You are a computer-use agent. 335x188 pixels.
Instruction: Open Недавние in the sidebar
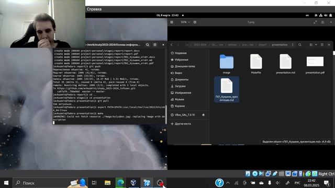(x=179, y=53)
